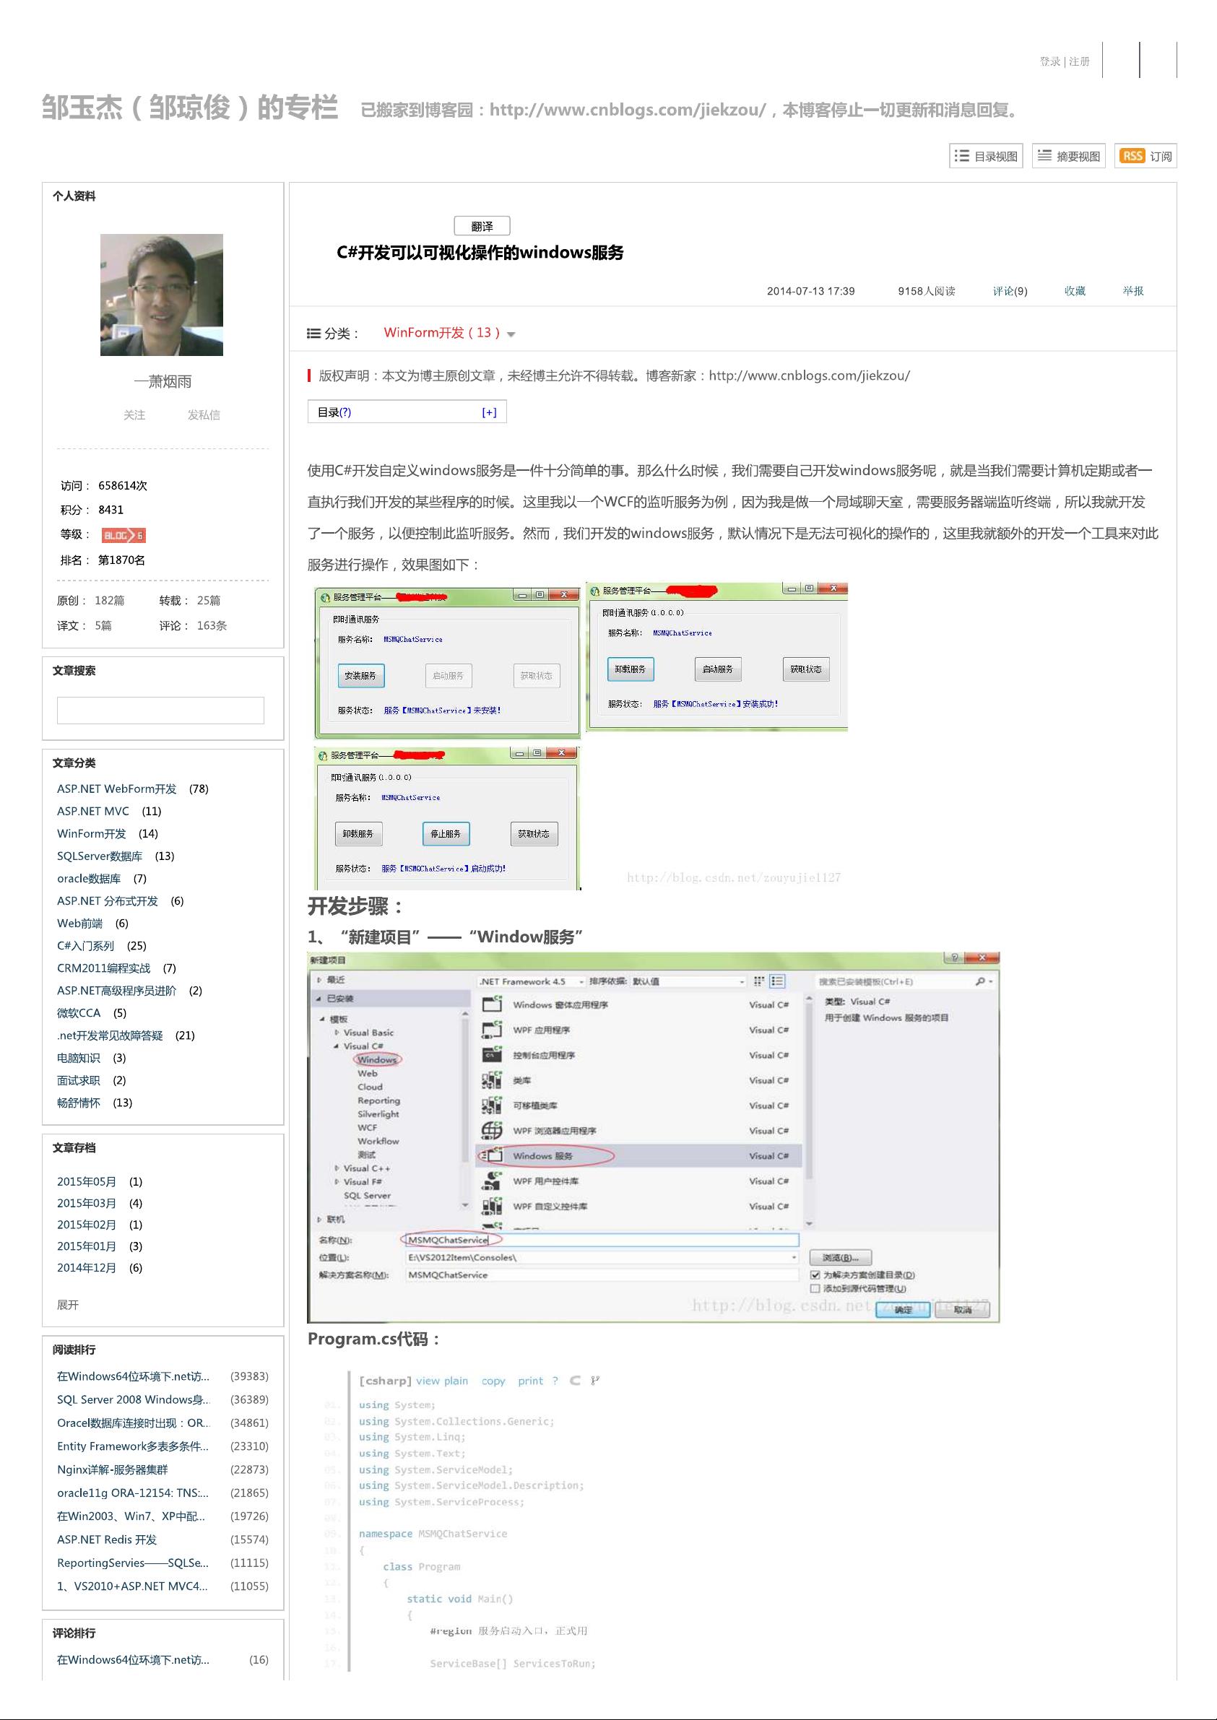1217x1720 pixels.
Task: Click the 翻译 translate button
Action: pos(482,226)
